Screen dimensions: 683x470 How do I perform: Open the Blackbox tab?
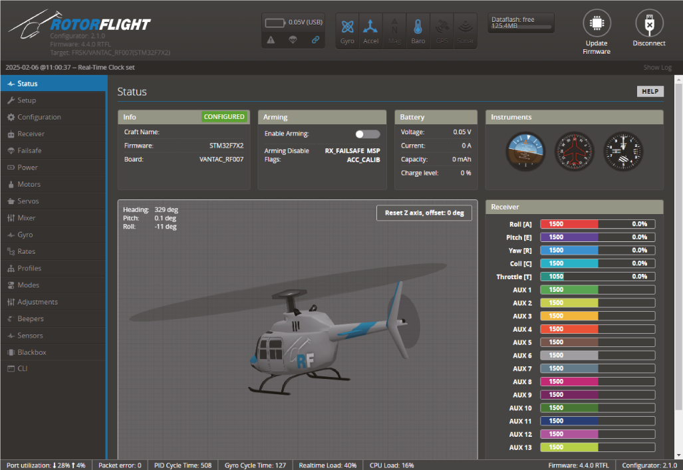(32, 352)
